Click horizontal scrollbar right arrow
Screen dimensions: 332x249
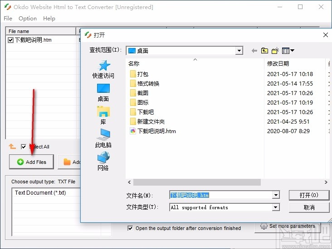pos(326,182)
